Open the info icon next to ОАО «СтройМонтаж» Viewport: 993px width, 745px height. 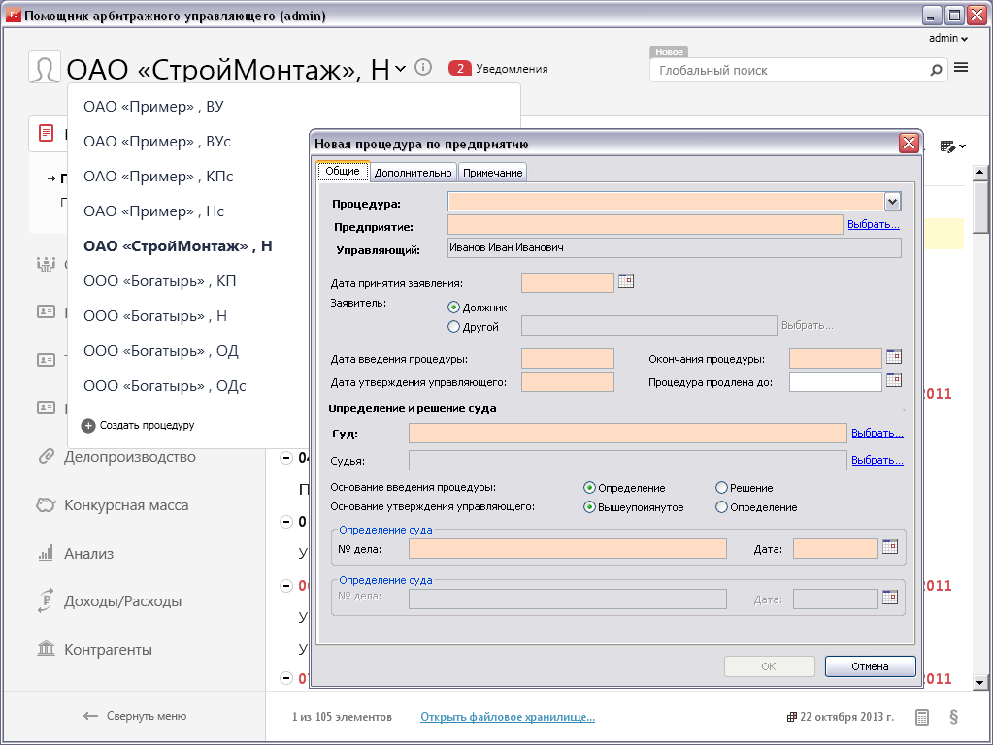tap(423, 67)
